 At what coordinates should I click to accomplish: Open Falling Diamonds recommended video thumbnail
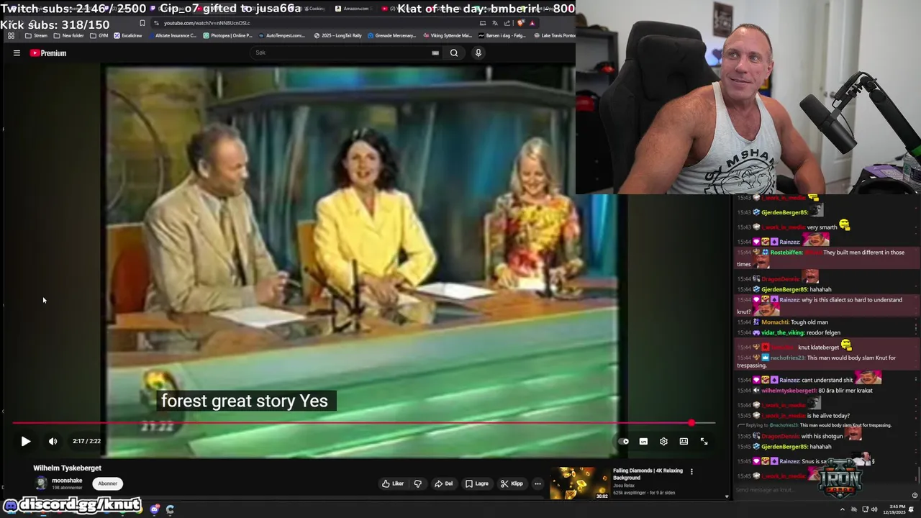579,483
